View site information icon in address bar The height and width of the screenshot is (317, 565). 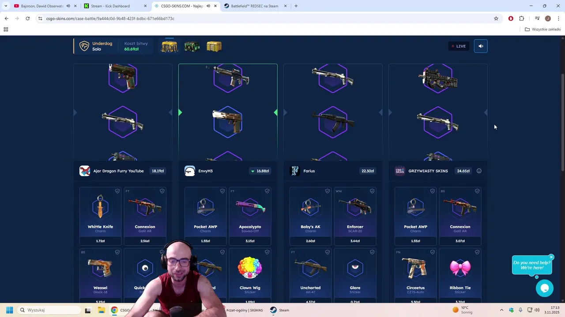click(40, 18)
